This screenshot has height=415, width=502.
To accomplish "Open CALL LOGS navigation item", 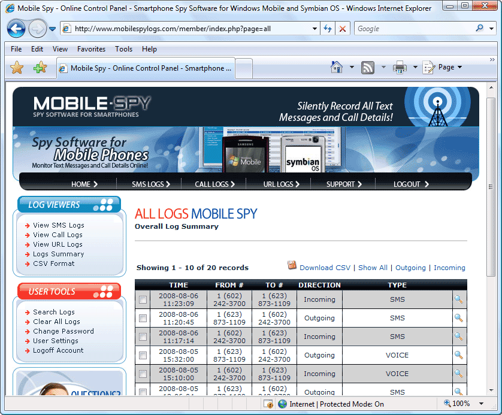I will tap(215, 184).
